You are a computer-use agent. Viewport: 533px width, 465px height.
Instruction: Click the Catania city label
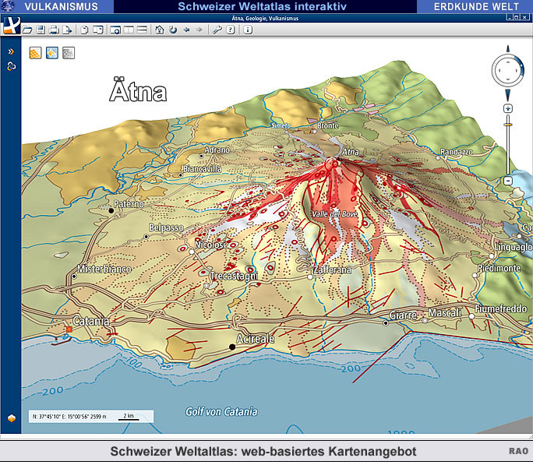(x=91, y=322)
